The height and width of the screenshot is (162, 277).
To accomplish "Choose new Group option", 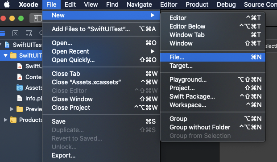I will point(213,119).
